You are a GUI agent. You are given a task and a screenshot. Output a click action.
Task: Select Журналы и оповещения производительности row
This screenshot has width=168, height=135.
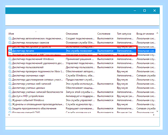(82, 104)
